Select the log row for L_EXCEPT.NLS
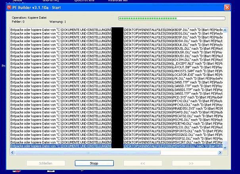This screenshot has width=240, height=174. 116,64
